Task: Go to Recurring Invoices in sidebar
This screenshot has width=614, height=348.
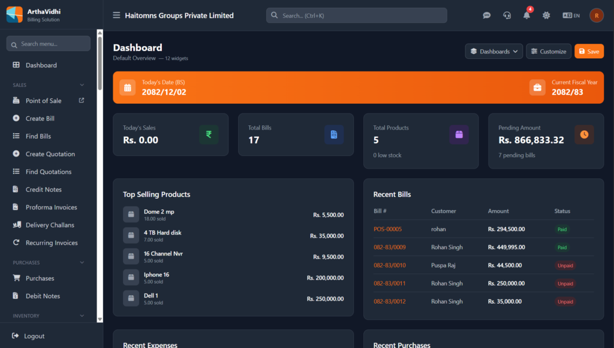Action: pos(52,243)
